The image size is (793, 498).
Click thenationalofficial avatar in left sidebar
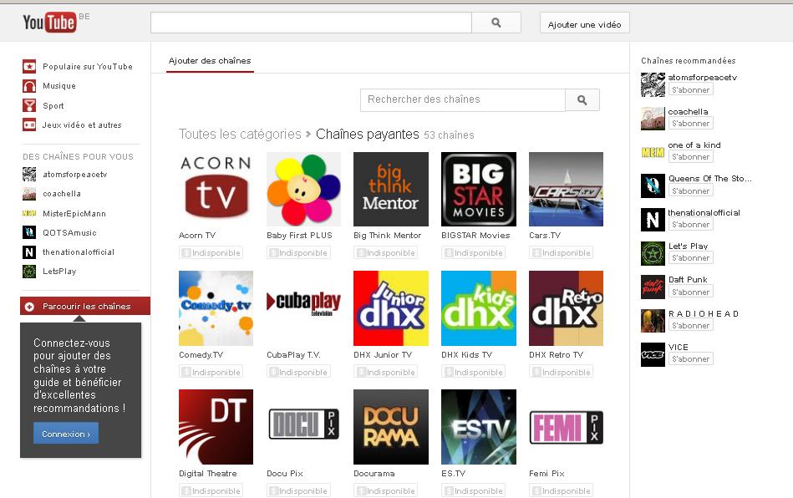29,252
